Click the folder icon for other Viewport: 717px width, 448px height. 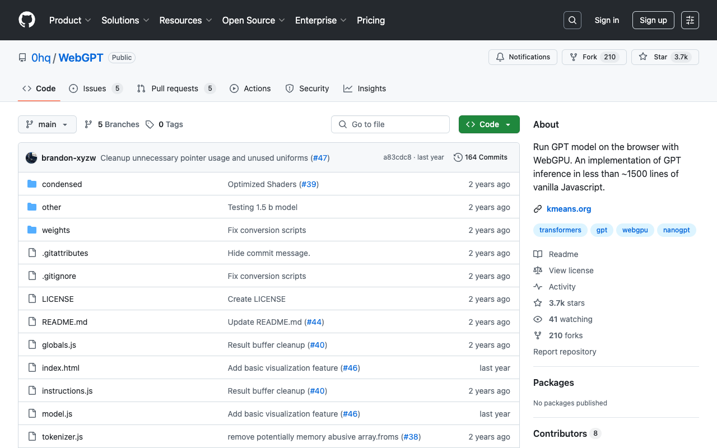coord(32,207)
